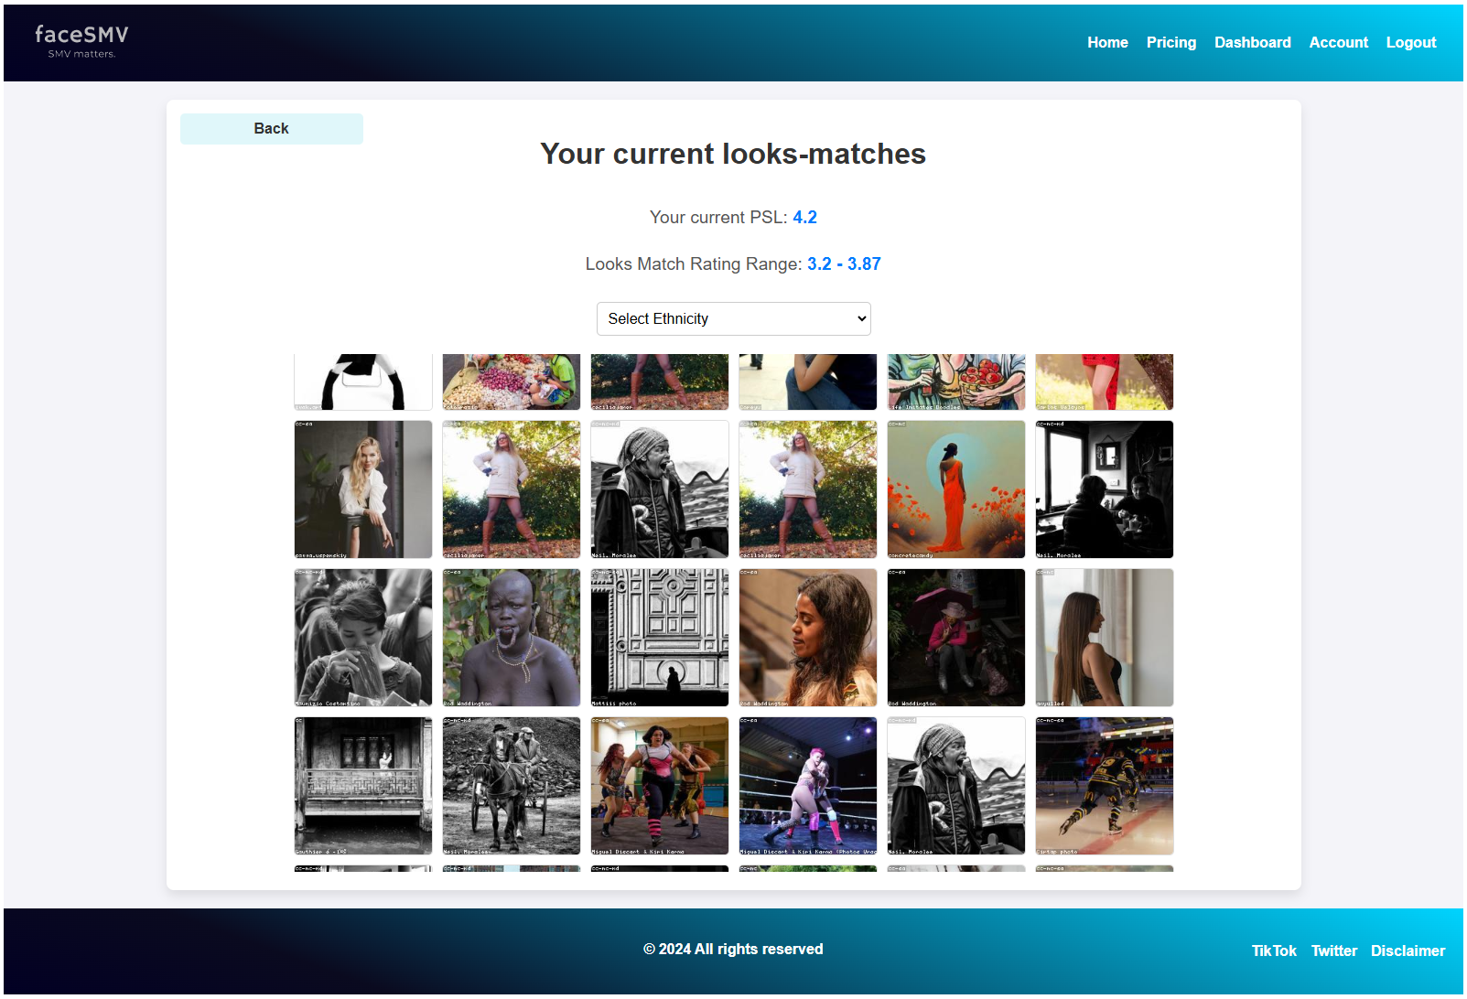
Task: Choose the roller derby skaters photo
Action: click(660, 786)
